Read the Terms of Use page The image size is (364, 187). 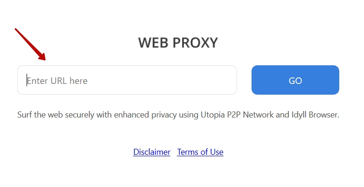click(x=200, y=152)
